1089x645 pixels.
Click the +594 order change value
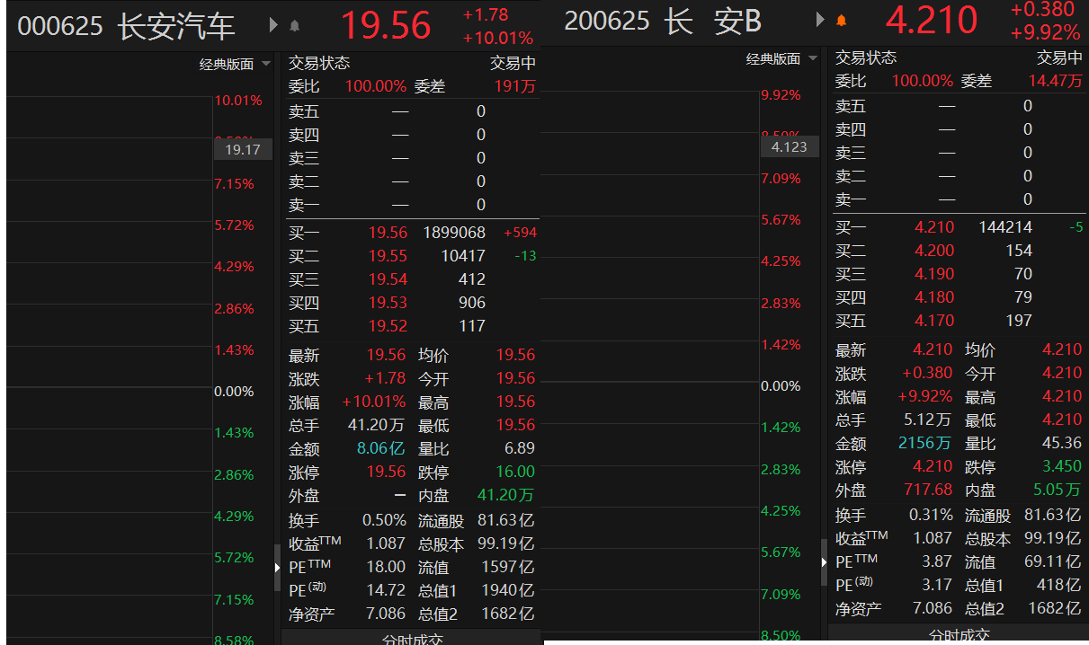(x=521, y=233)
